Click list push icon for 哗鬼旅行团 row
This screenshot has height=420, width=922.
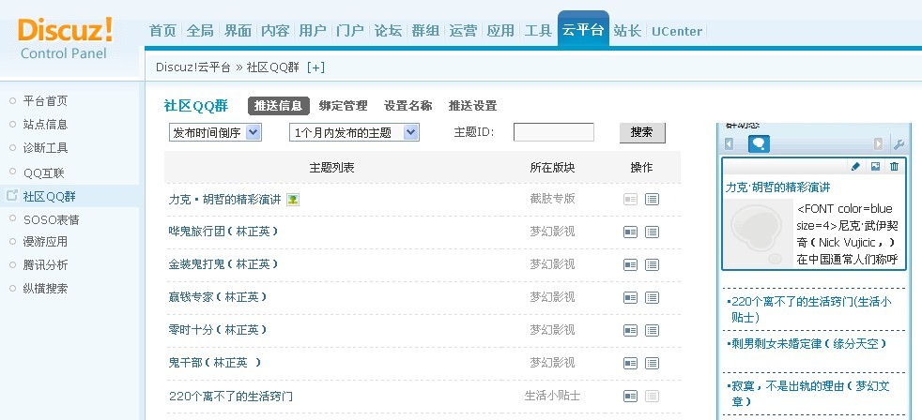coord(652,232)
